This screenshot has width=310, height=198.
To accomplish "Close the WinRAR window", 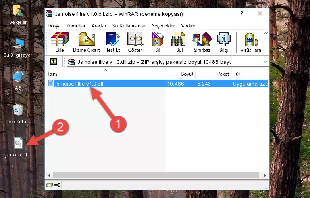I will tap(260, 13).
